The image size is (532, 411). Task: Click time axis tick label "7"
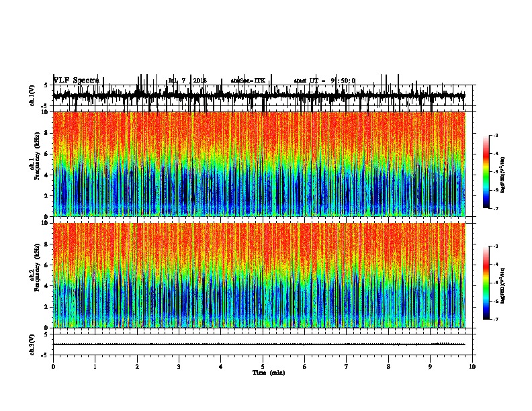point(347,367)
